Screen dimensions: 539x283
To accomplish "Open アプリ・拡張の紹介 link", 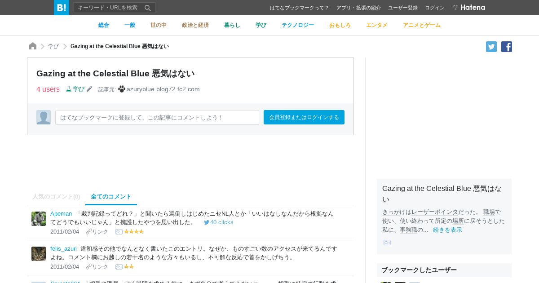I will click(x=358, y=8).
